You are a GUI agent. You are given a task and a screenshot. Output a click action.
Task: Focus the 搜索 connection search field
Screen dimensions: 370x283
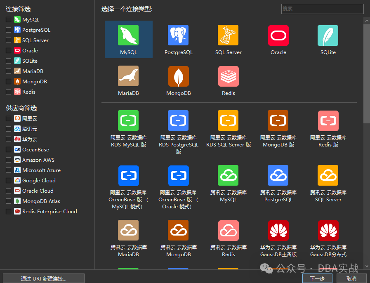(x=322, y=9)
